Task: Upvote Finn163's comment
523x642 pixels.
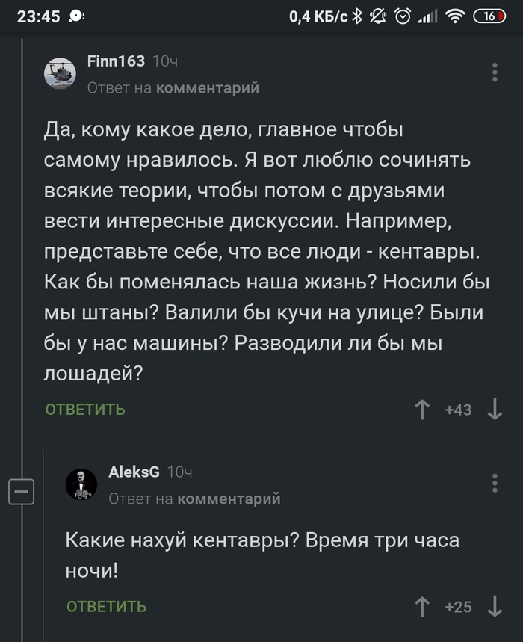Action: [x=422, y=409]
